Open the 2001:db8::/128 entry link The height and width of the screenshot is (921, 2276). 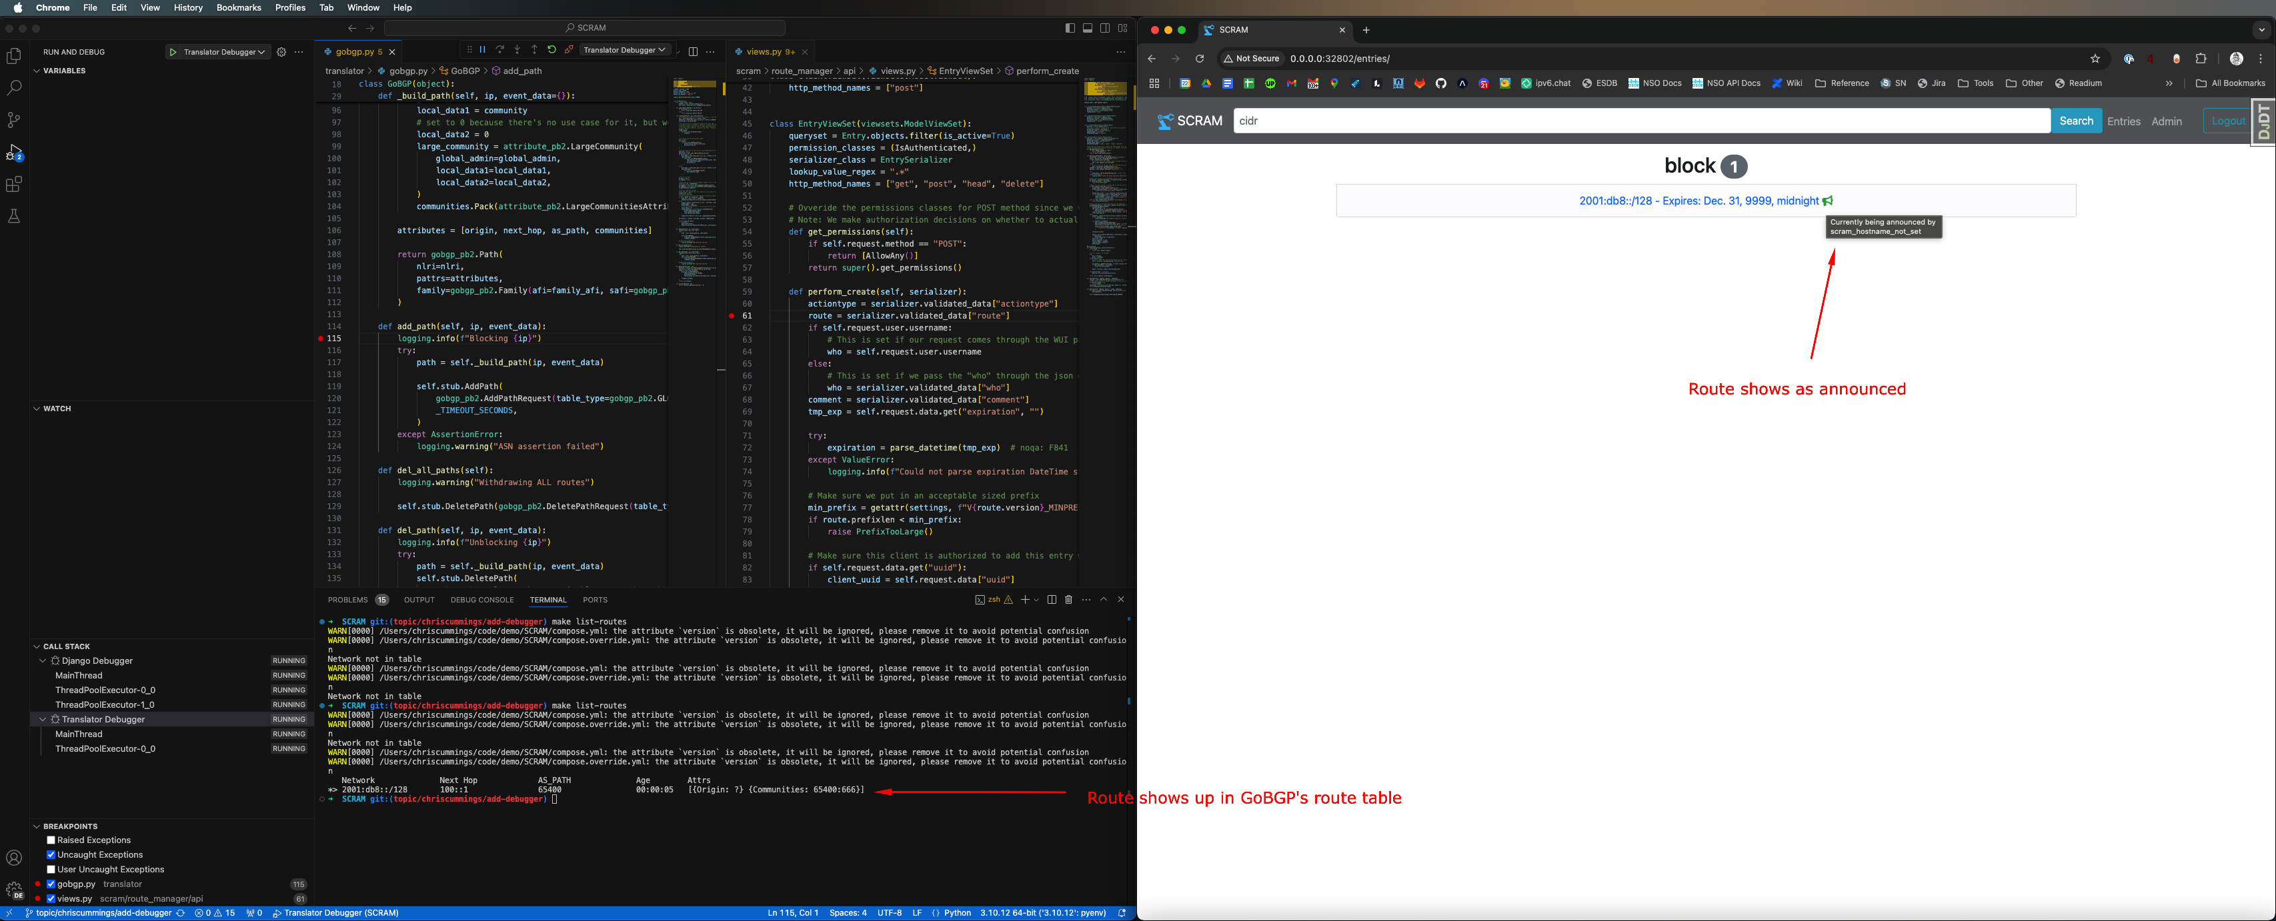[x=1698, y=201]
